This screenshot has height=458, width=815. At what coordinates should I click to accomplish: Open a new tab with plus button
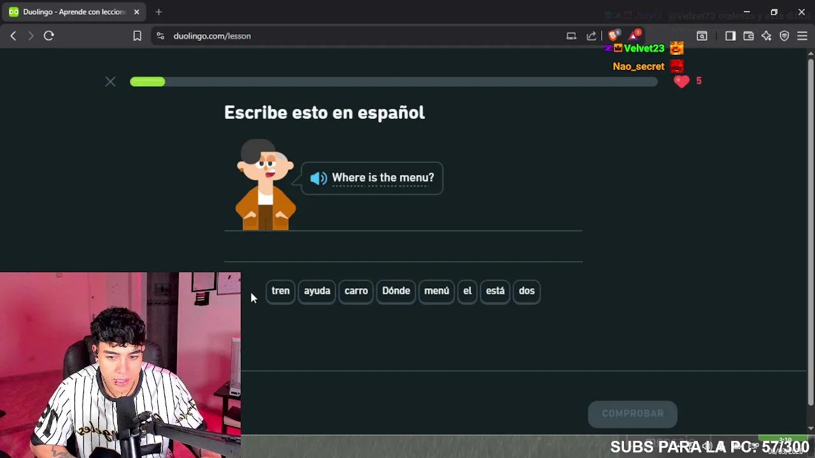tap(159, 11)
